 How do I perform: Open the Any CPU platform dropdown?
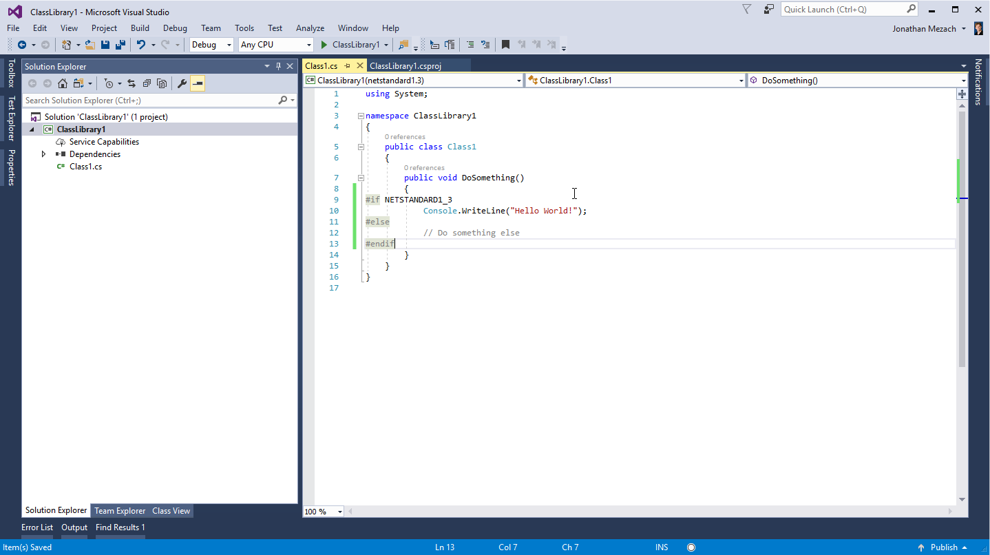(x=275, y=45)
